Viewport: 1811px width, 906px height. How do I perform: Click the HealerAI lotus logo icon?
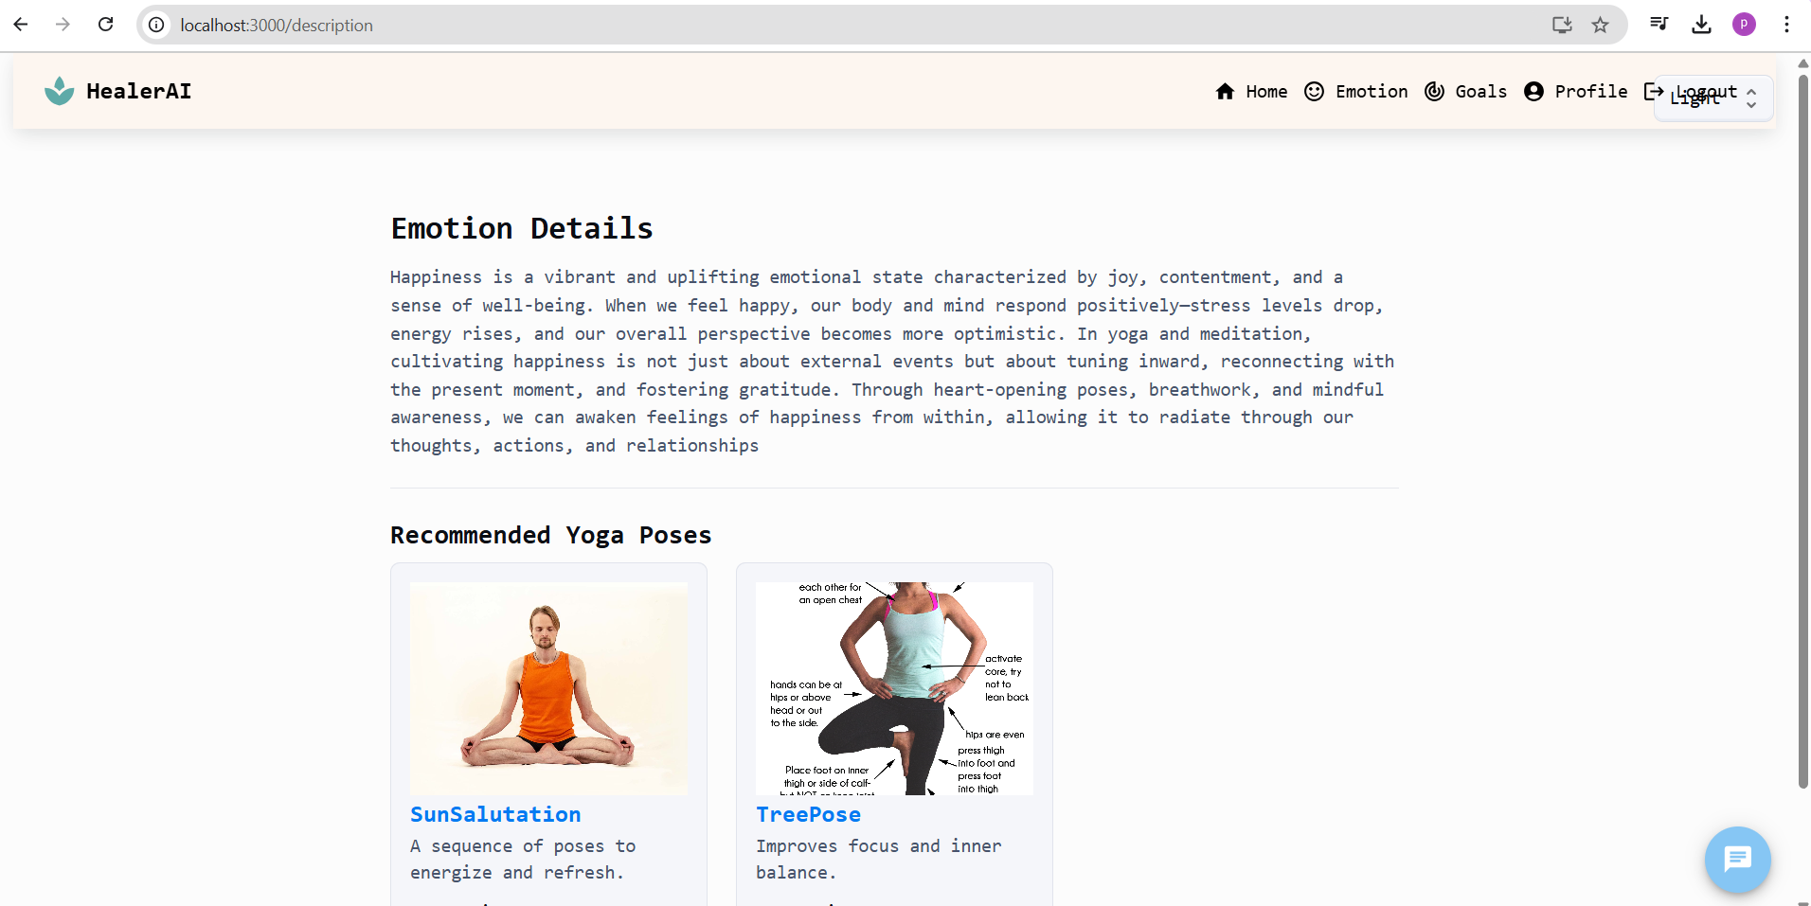coord(59,91)
